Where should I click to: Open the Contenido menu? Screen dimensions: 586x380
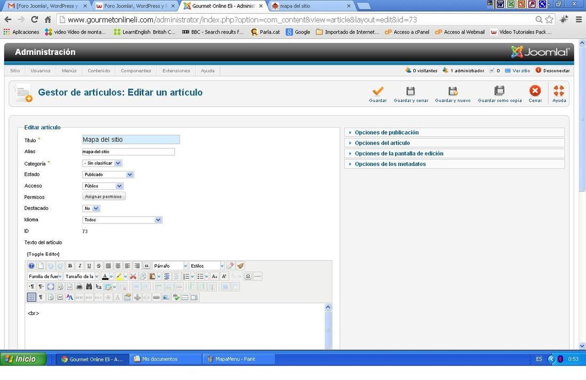[99, 71]
